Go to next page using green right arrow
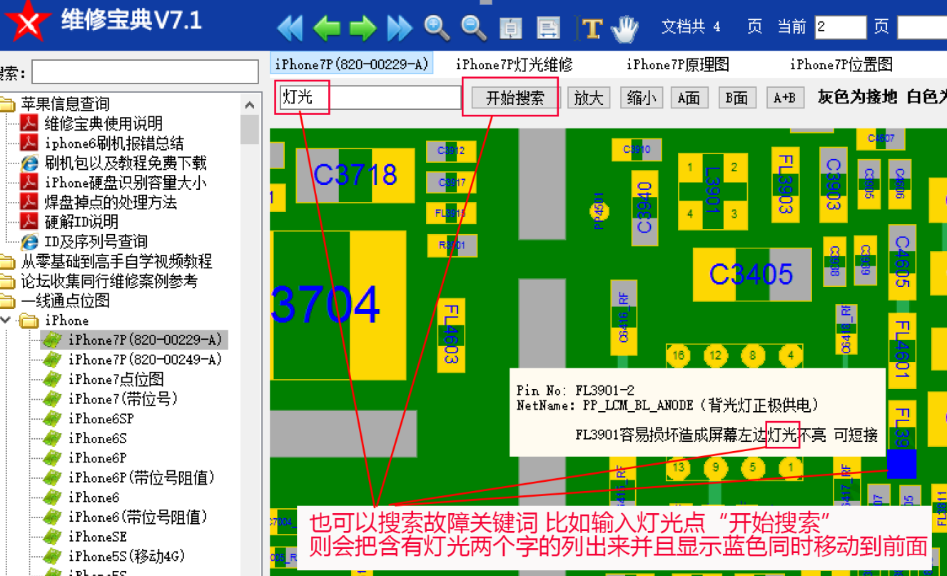Image resolution: width=947 pixels, height=576 pixels. [363, 28]
